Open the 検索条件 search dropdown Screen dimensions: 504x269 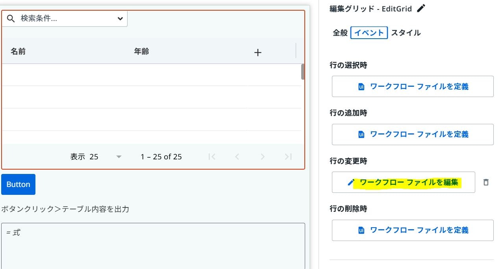(x=120, y=18)
